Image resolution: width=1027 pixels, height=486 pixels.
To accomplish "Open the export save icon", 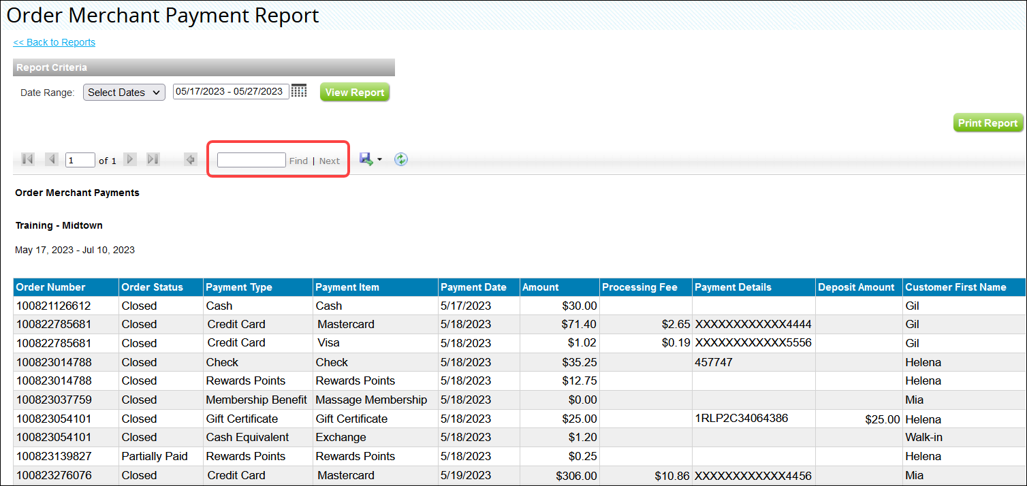I will tap(366, 159).
